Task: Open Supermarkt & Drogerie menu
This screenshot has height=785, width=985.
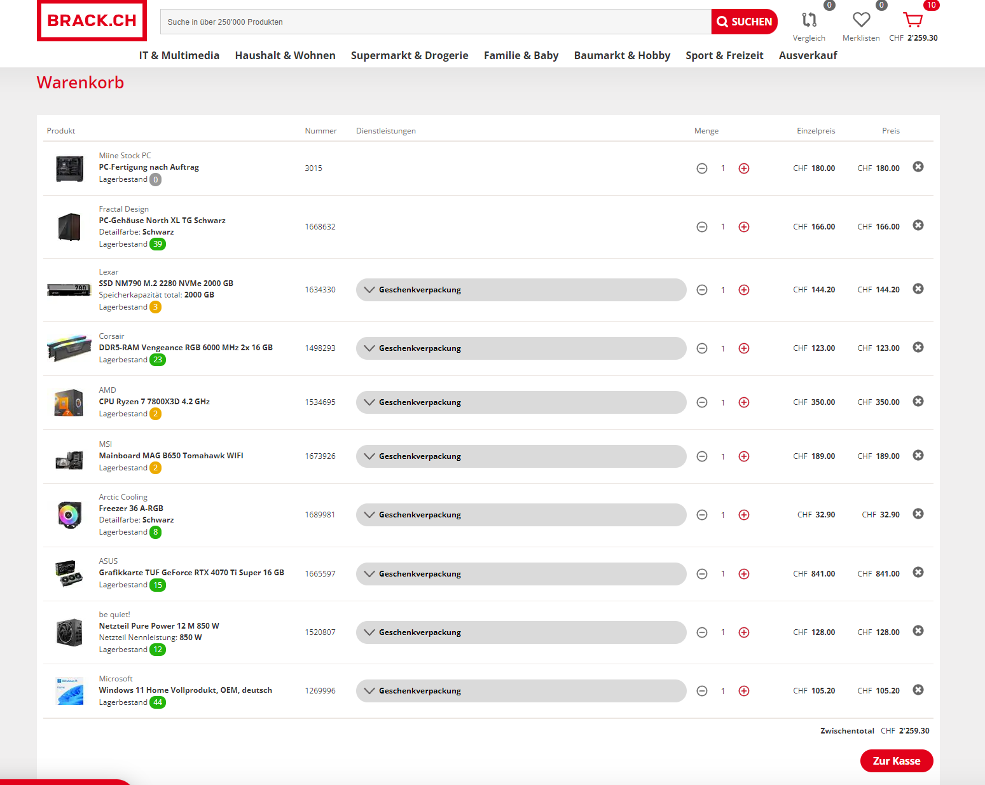Action: point(410,55)
